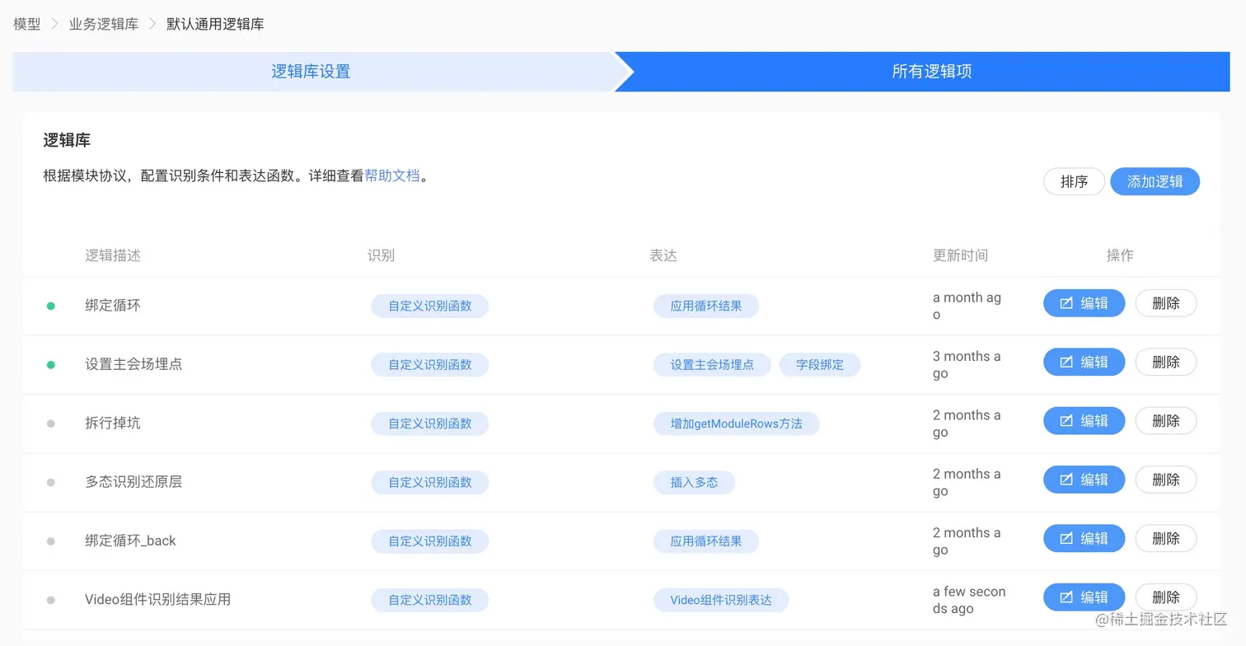Click the 操作 column header
This screenshot has height=646, width=1246.
(x=1120, y=255)
